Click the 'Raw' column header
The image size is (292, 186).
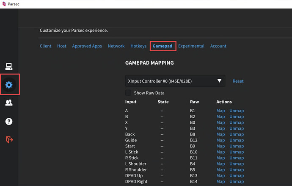[194, 102]
